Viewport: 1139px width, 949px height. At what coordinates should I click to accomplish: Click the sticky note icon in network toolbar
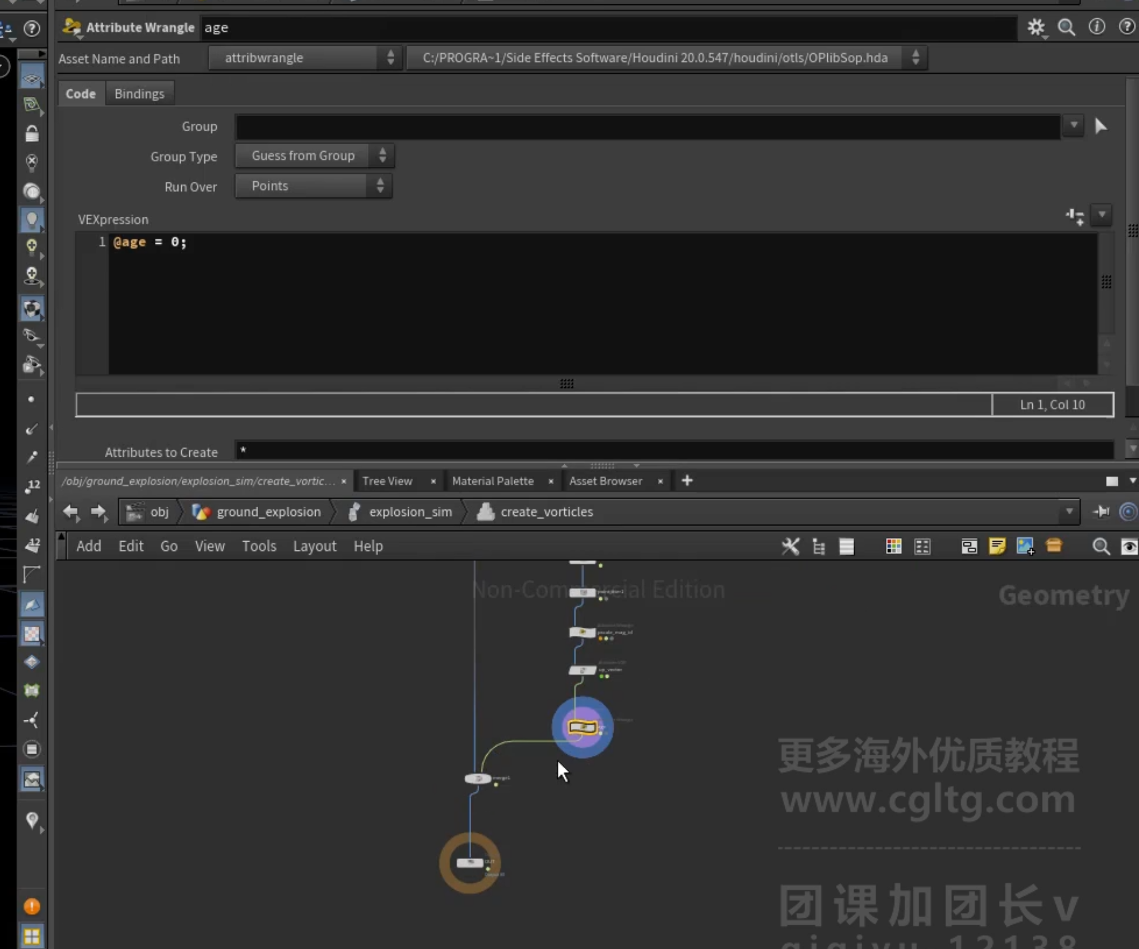point(997,547)
